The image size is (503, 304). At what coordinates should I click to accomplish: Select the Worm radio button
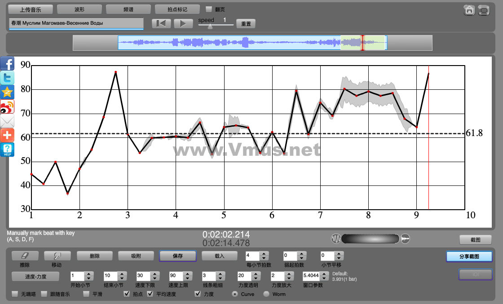266,294
